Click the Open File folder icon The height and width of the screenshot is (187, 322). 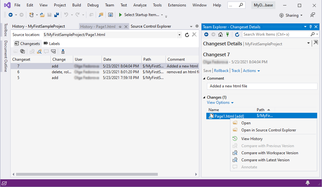point(42,15)
